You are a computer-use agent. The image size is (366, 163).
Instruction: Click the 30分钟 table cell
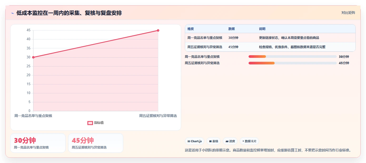tap(233, 38)
